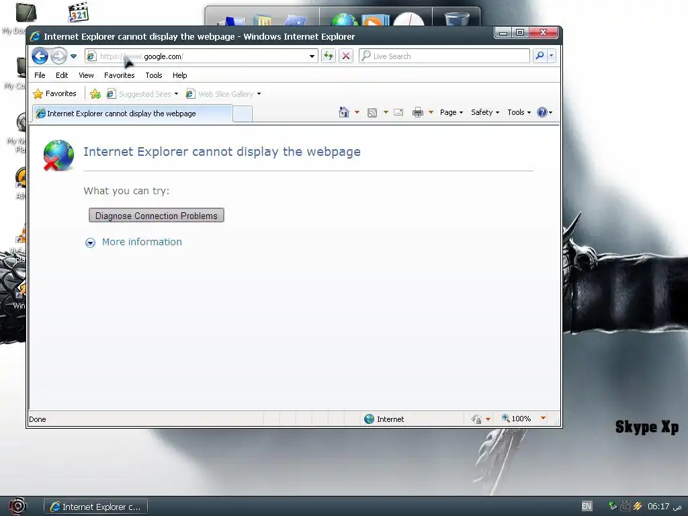Screen dimensions: 688x516
Task: Add to Favorites bar star-plus icon
Action: coord(95,93)
